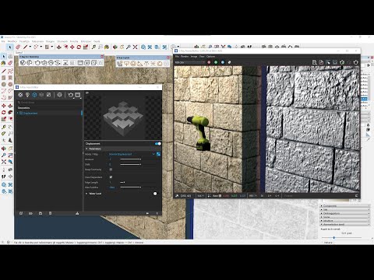Click the delete trash icon in Asset Editor footer
This screenshot has height=280, width=374.
point(50,213)
